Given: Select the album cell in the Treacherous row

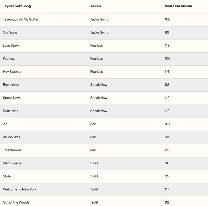Looking at the screenshot, I should click(x=93, y=150).
